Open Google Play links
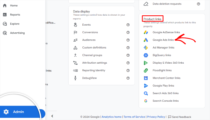 click(163, 85)
